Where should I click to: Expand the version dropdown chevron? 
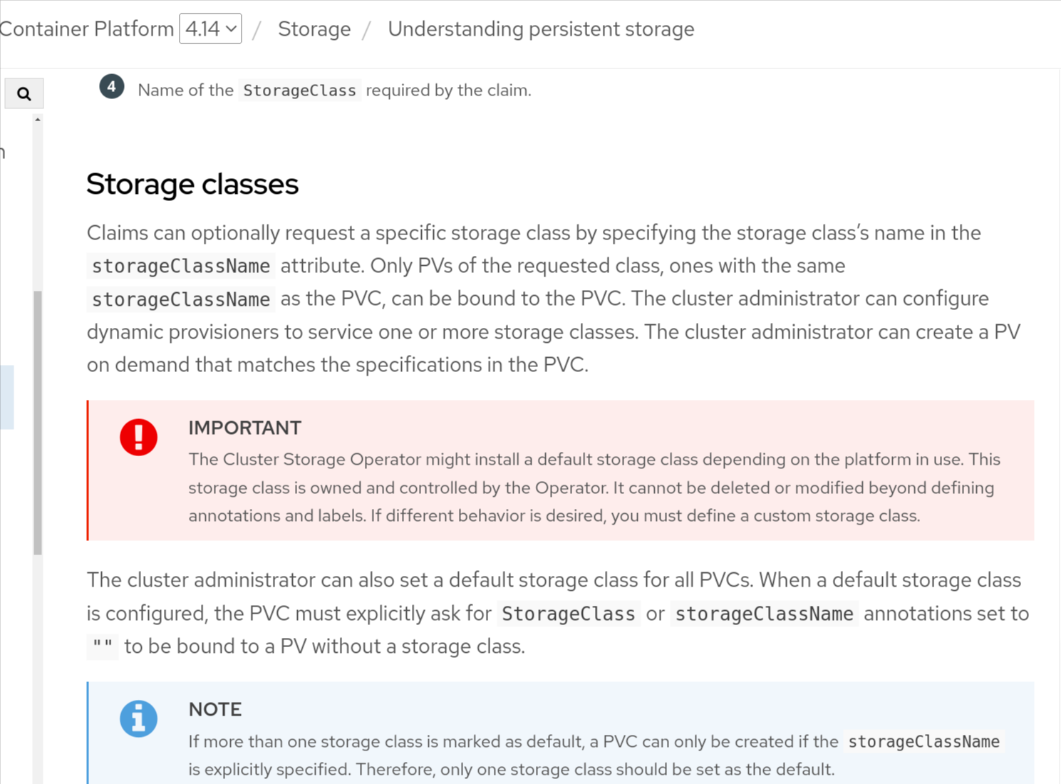click(230, 29)
